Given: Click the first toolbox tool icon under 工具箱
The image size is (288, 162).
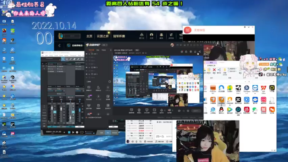Looking at the screenshot, I should coord(89,88).
